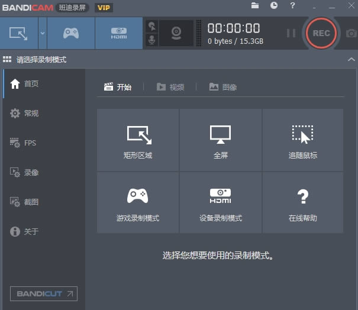Close the Bandicam window
This screenshot has height=310, width=358.
click(x=351, y=5)
